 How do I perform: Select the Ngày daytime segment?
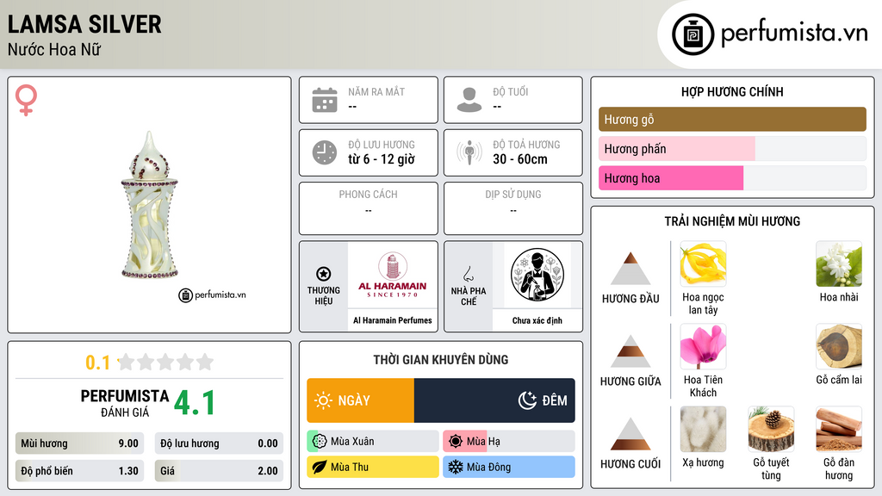coord(361,400)
